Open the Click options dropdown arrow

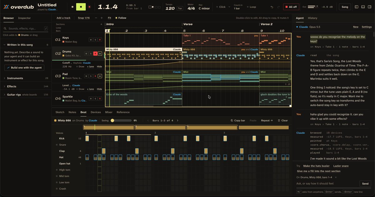pos(229,7)
